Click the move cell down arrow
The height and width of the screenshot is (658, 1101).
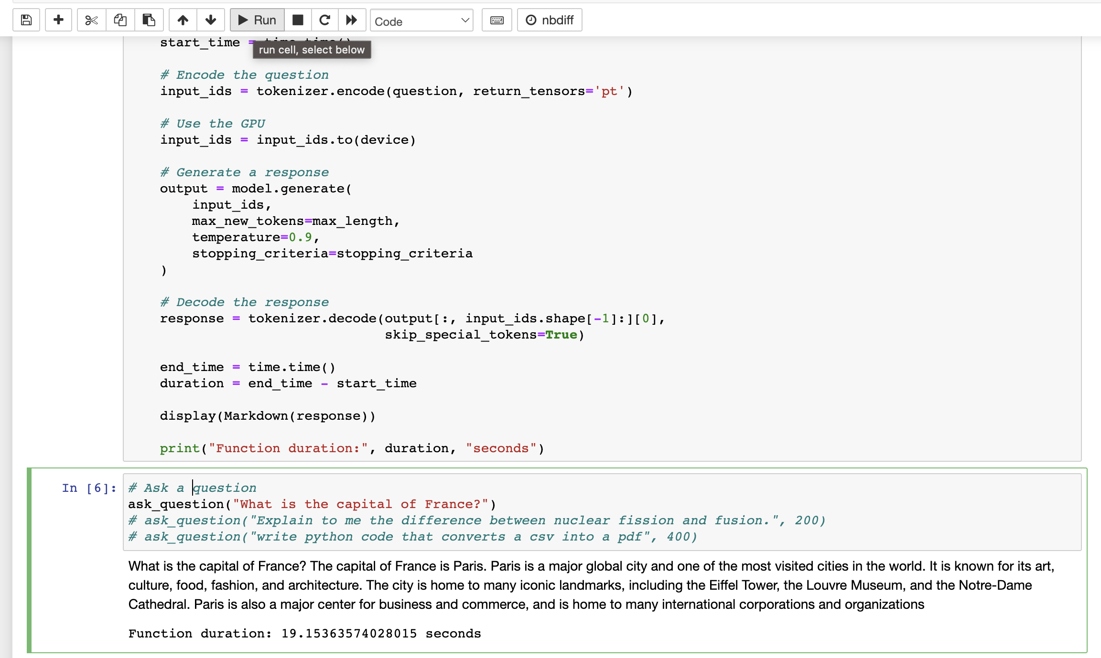(x=211, y=20)
